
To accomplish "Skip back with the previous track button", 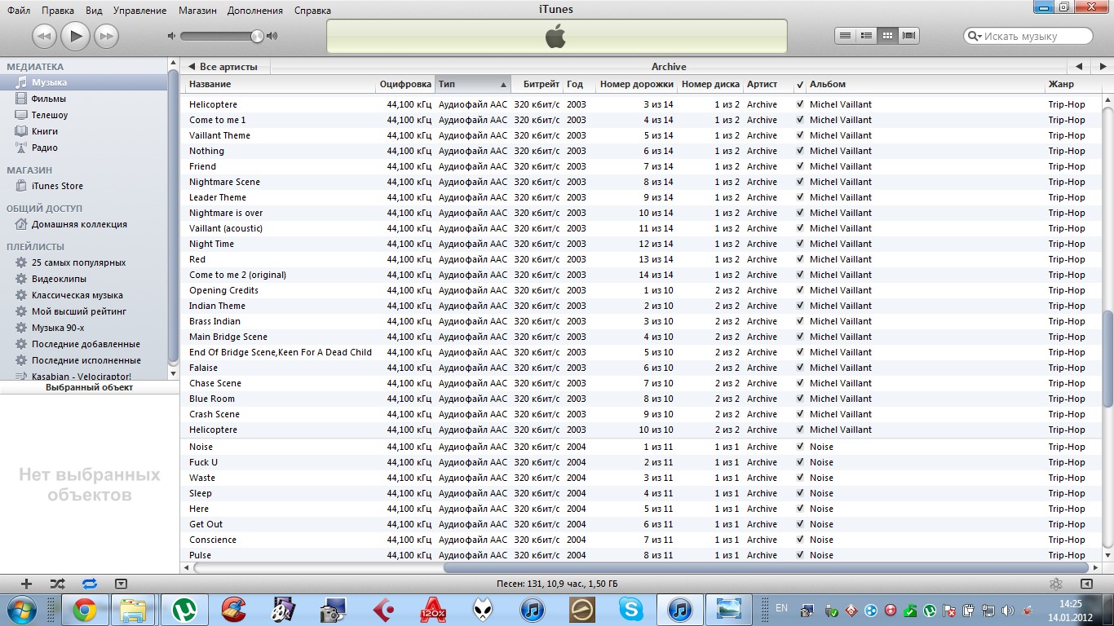I will pos(44,36).
